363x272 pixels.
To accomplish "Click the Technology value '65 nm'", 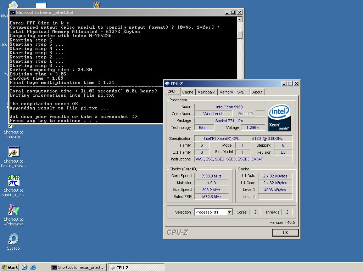I will 204,127.
